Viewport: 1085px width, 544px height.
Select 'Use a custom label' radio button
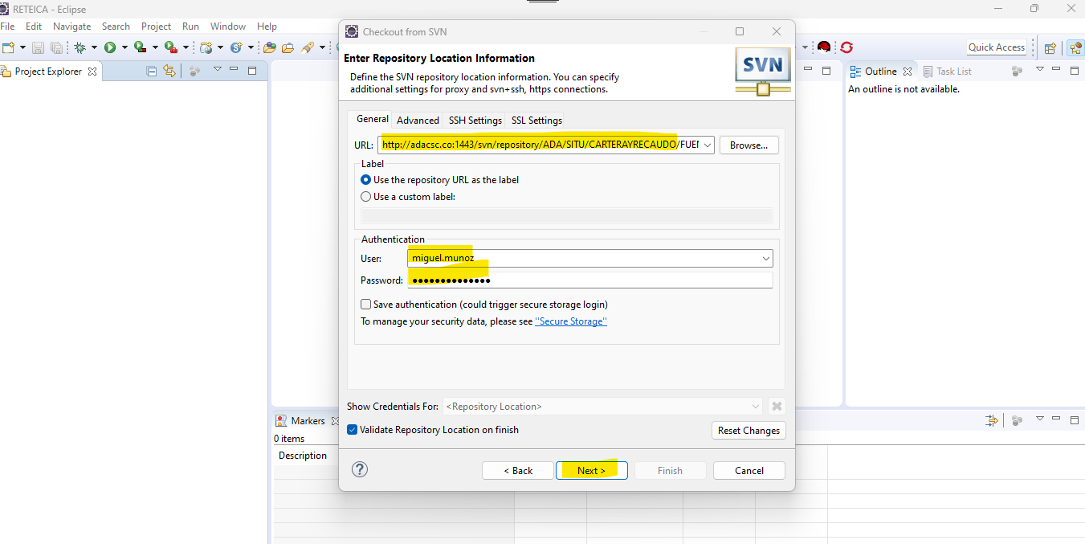point(366,196)
